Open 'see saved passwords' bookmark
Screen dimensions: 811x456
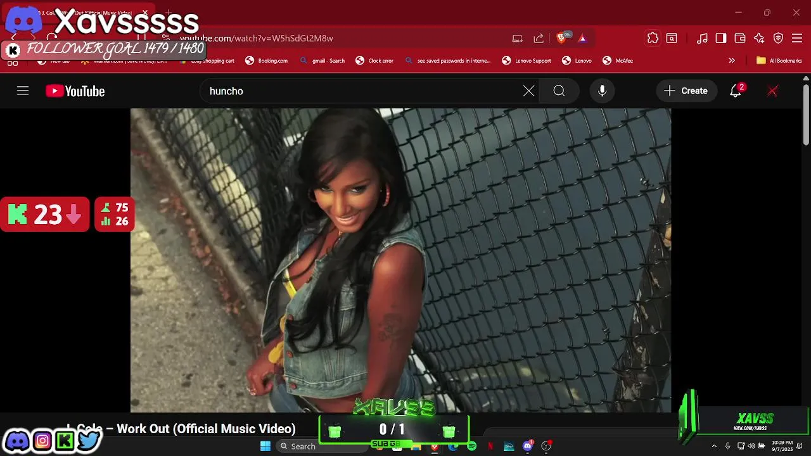click(x=448, y=61)
